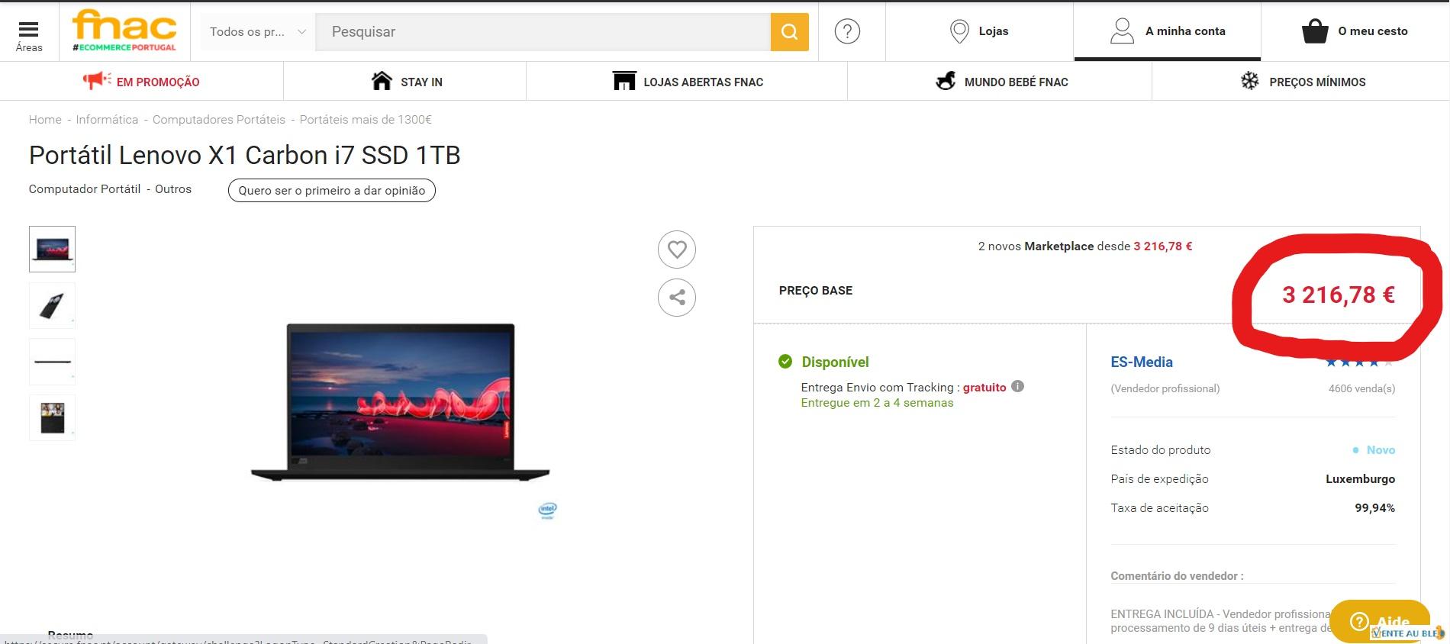Click the shipping info icon next to gratuito
The height and width of the screenshot is (644, 1450).
click(1017, 386)
